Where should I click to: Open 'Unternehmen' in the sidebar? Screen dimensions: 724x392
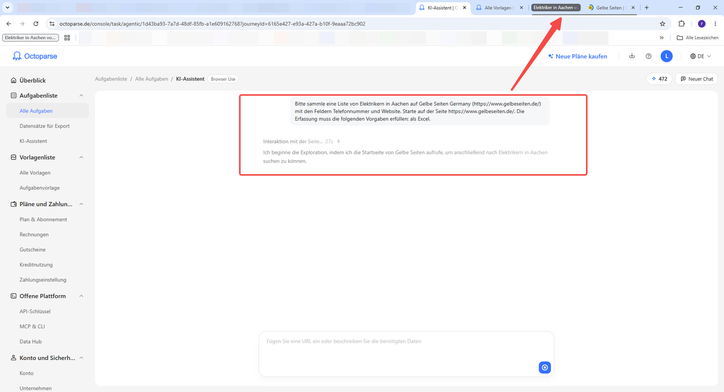36,388
